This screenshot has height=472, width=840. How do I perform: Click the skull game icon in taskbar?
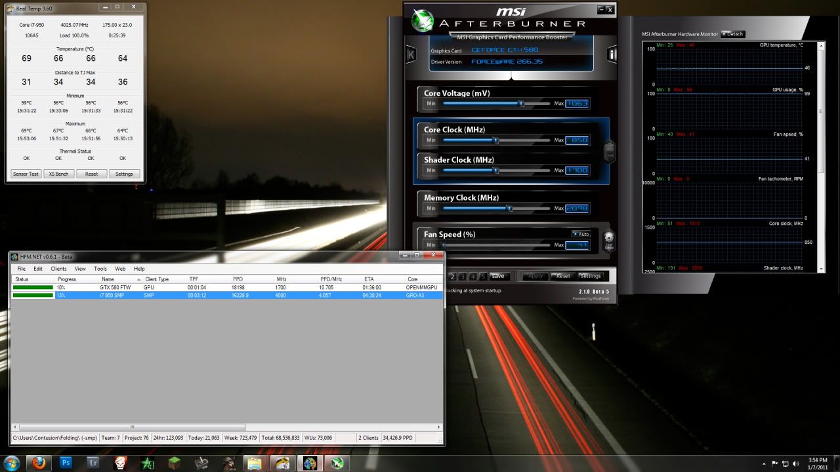pyautogui.click(x=120, y=463)
